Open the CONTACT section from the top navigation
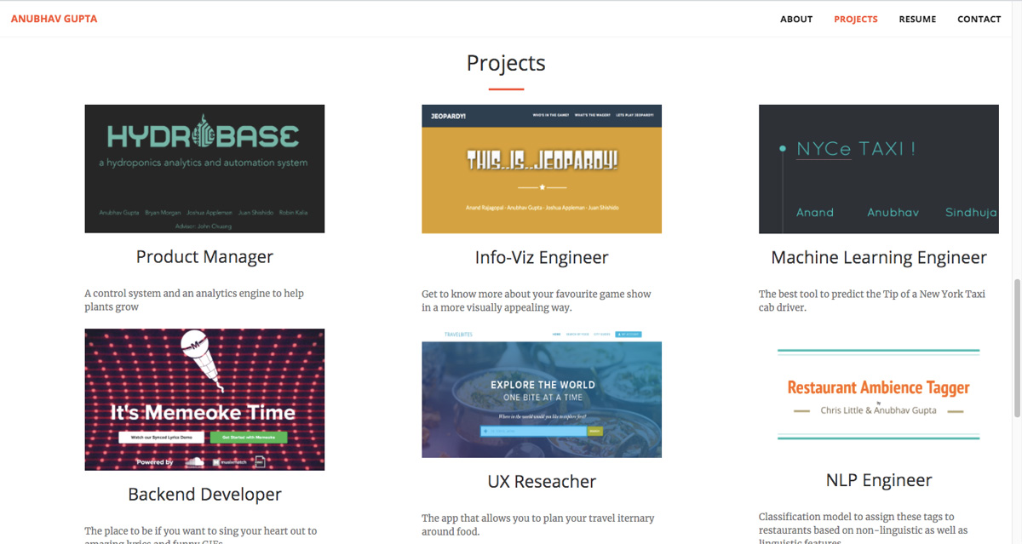The height and width of the screenshot is (544, 1022). 979,19
